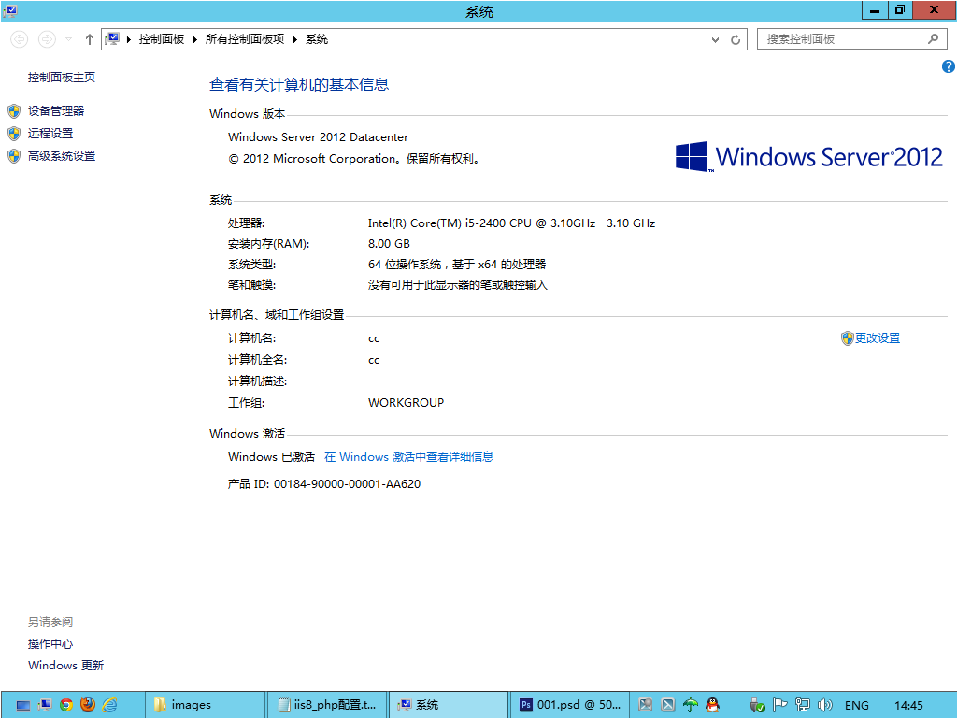
Task: Click the green umbrella tray icon
Action: coord(691,705)
